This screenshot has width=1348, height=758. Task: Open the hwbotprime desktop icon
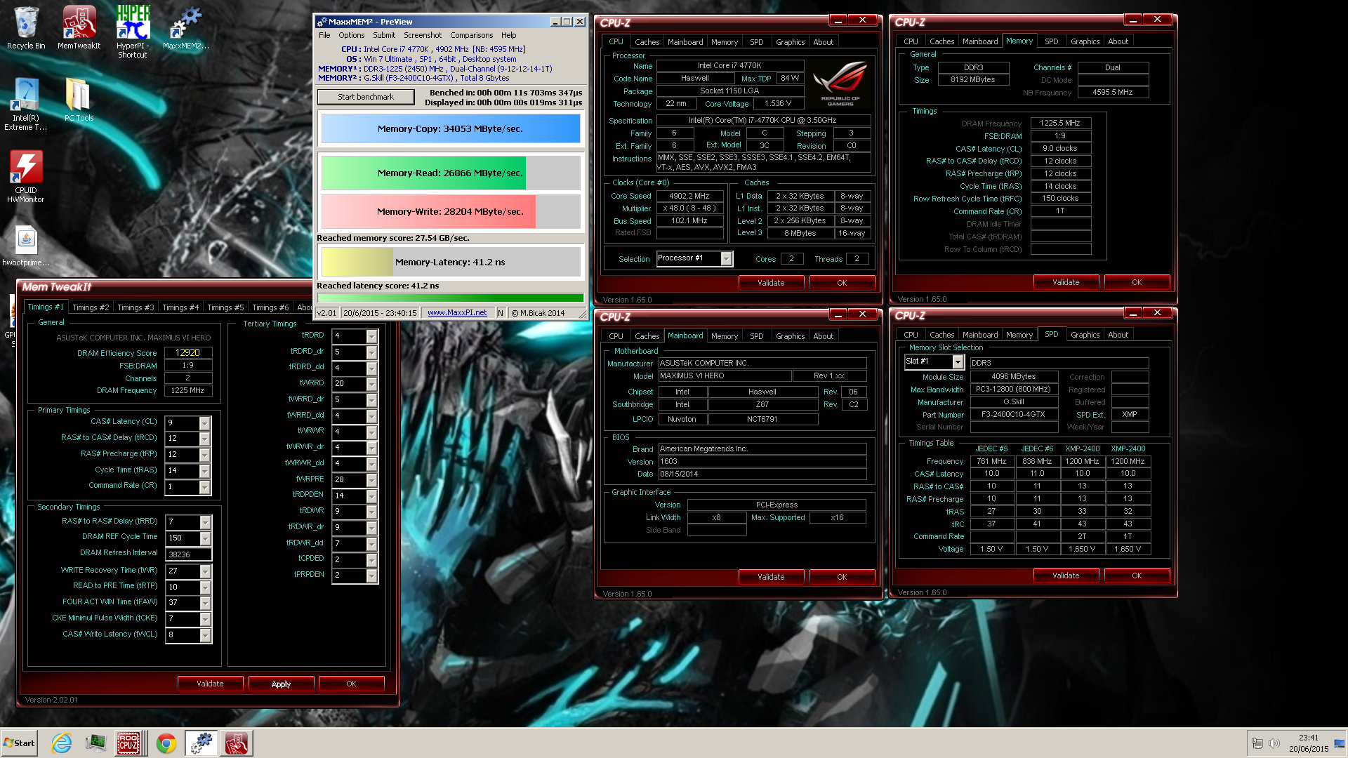tap(26, 246)
